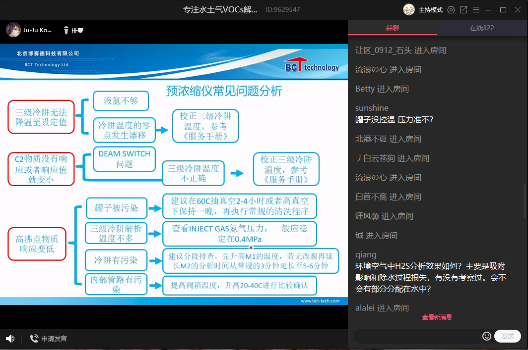Click sunshine username in chat
528x350 pixels.
coord(372,108)
